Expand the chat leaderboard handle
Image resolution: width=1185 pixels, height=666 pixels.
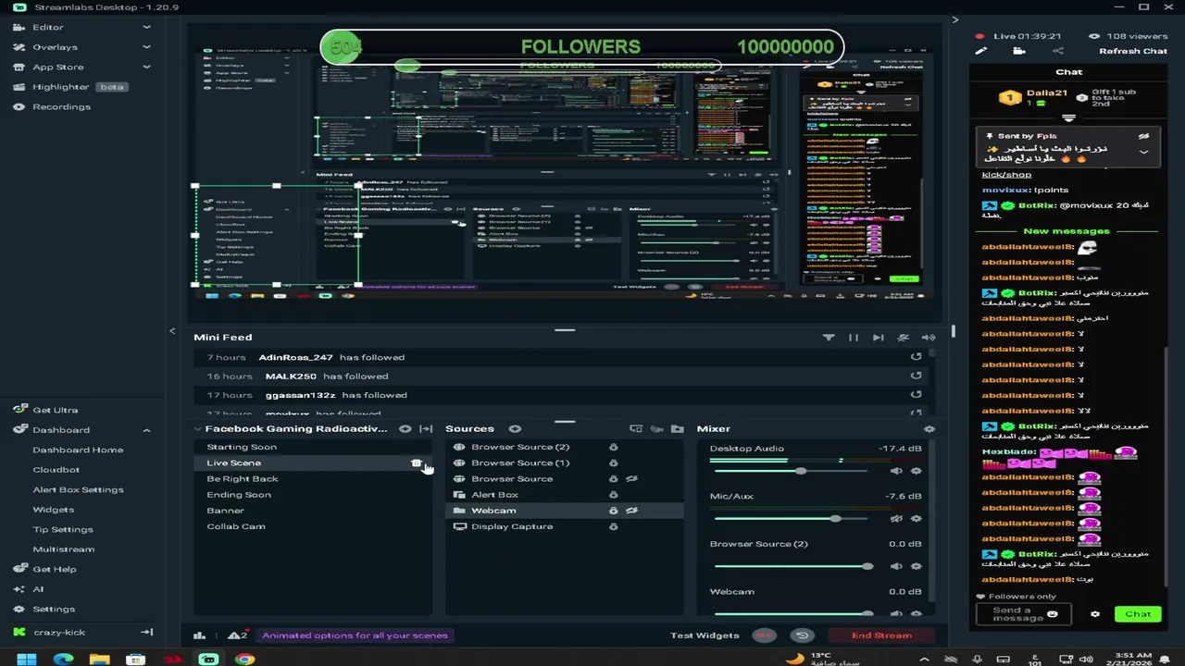1068,118
